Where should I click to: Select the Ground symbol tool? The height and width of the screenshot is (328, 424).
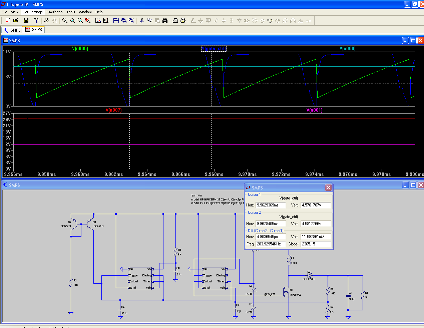tap(201, 21)
